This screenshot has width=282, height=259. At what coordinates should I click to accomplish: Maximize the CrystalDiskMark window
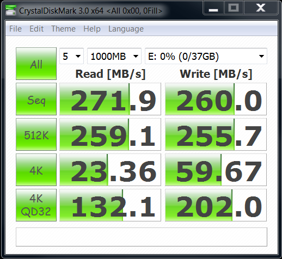(234, 8)
